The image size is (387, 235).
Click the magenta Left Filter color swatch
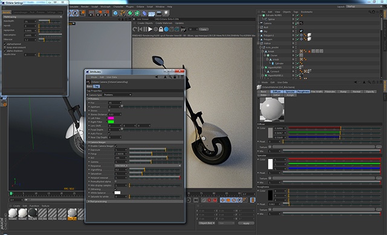click(x=111, y=118)
